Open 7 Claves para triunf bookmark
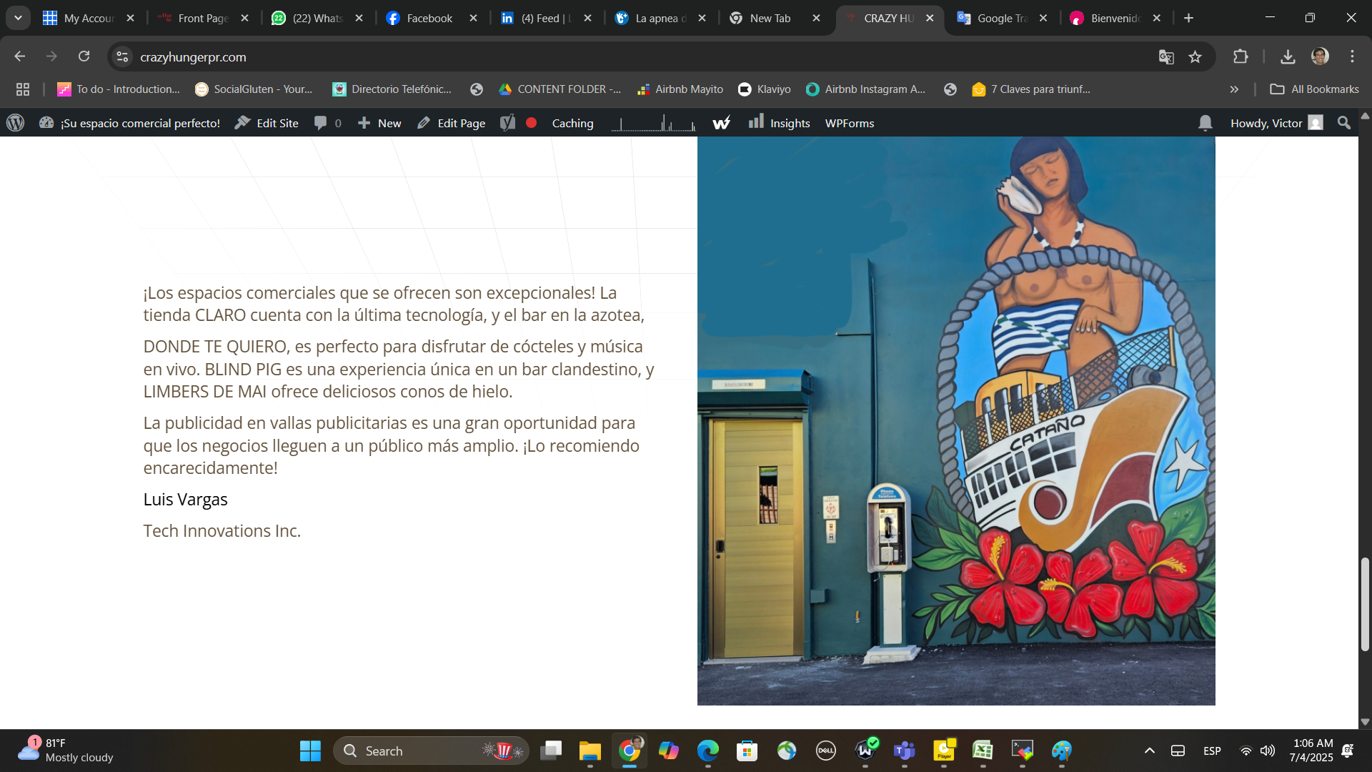The width and height of the screenshot is (1372, 772). pos(1031,89)
